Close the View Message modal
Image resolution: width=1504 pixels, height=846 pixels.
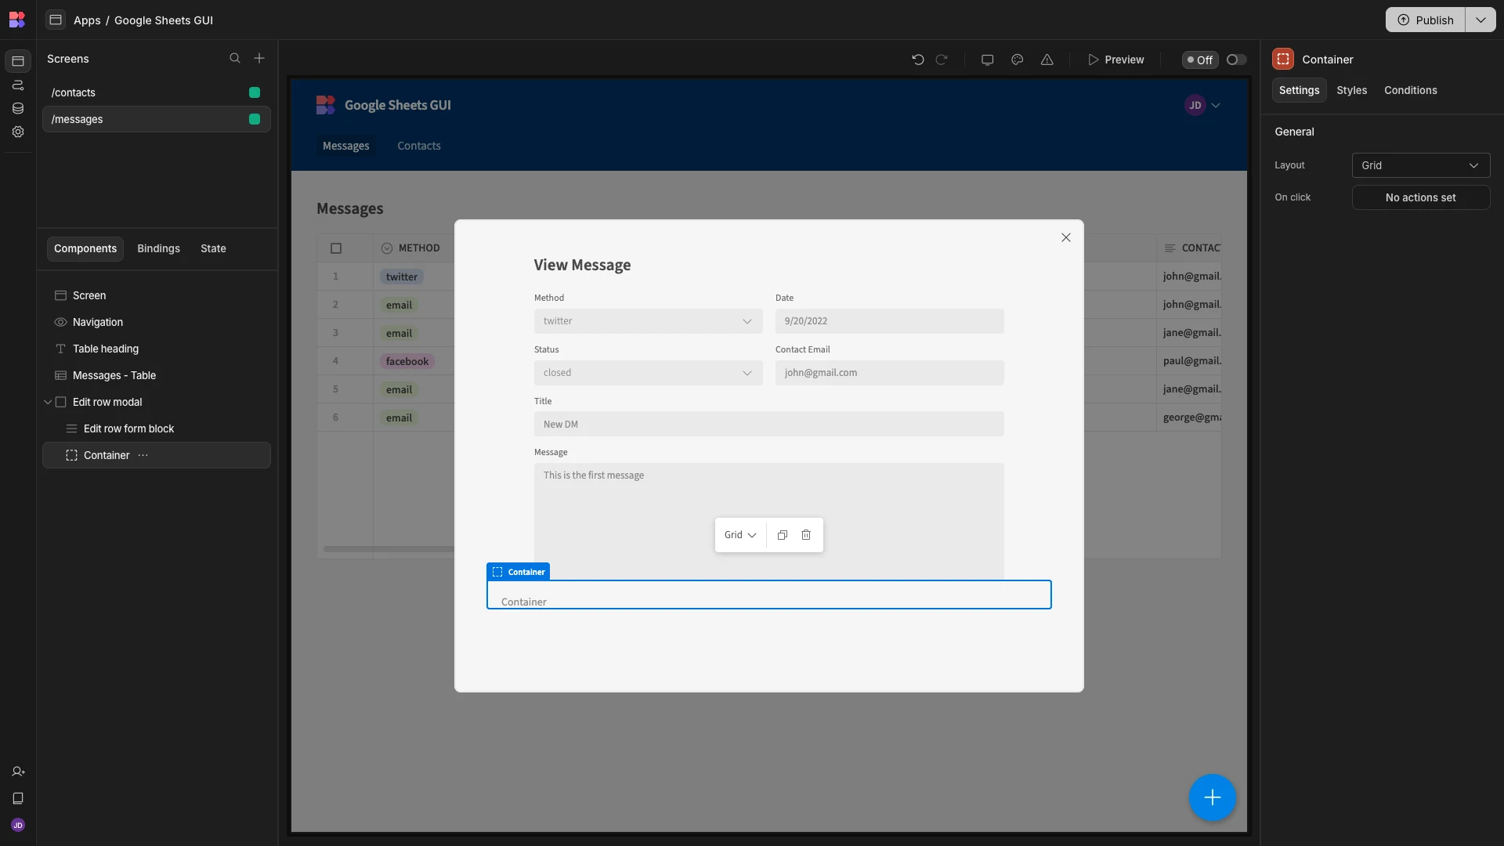click(x=1065, y=237)
